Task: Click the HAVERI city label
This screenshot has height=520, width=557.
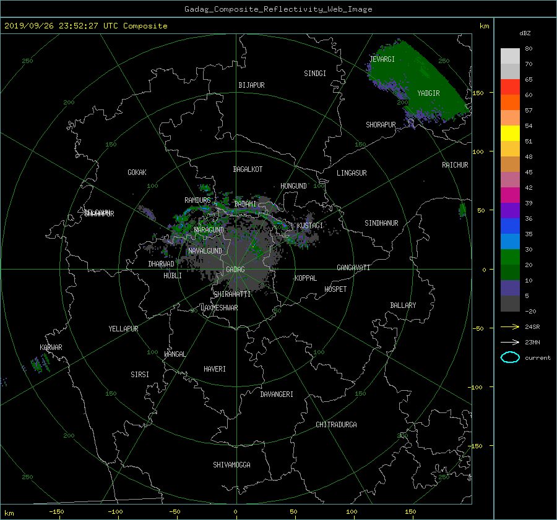Action: click(x=215, y=369)
